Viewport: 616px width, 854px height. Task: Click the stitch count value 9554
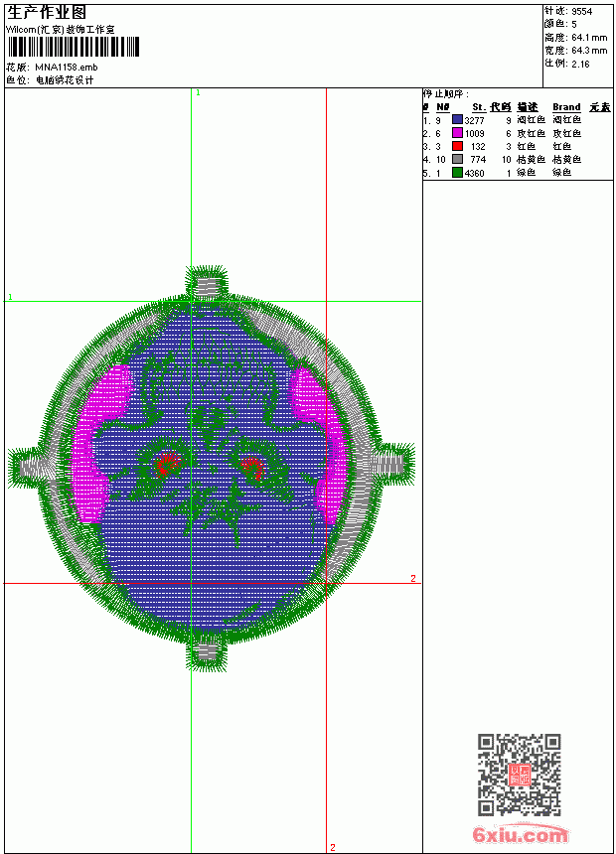click(581, 12)
